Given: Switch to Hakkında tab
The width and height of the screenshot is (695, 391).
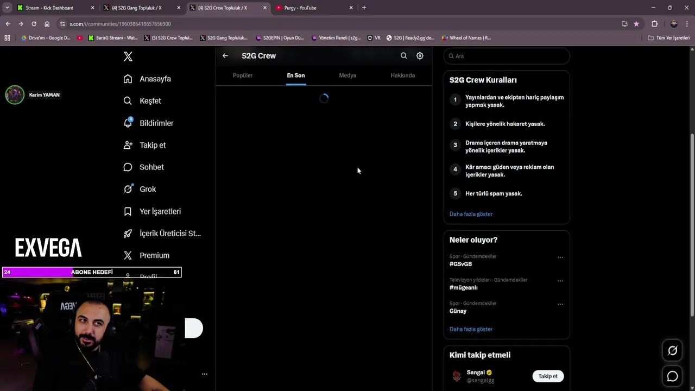Looking at the screenshot, I should tap(402, 75).
